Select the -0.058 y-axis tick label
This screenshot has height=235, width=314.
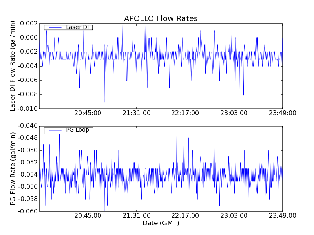pos(27,199)
